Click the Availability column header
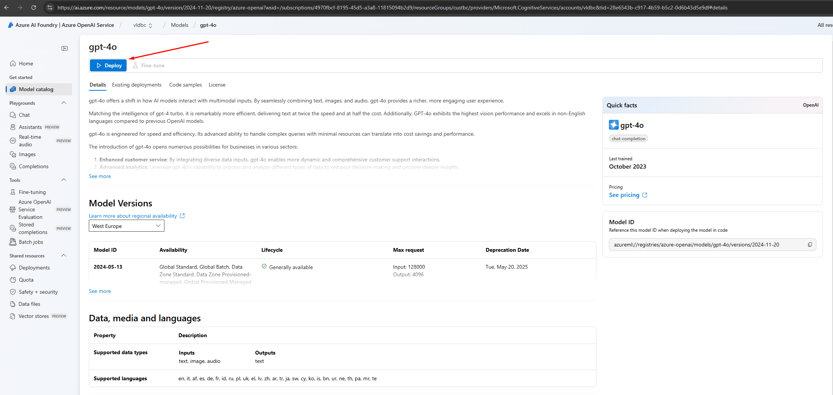Viewport: 833px width, 395px height. pos(173,250)
